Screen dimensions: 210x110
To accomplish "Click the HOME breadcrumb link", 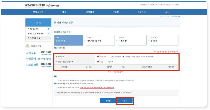I will click(162, 17).
